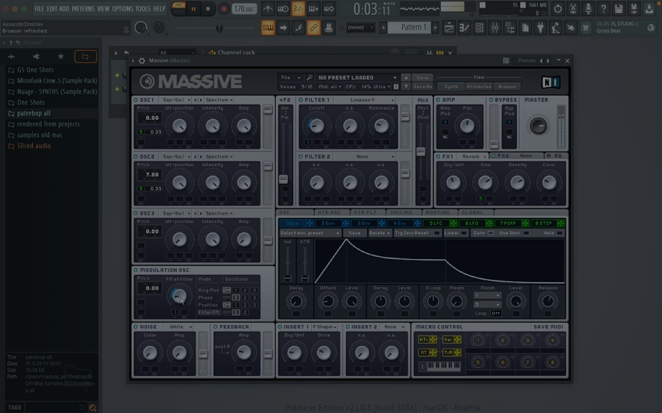The height and width of the screenshot is (413, 662).
Task: Open Select env. preset dropdown
Action: pos(310,233)
